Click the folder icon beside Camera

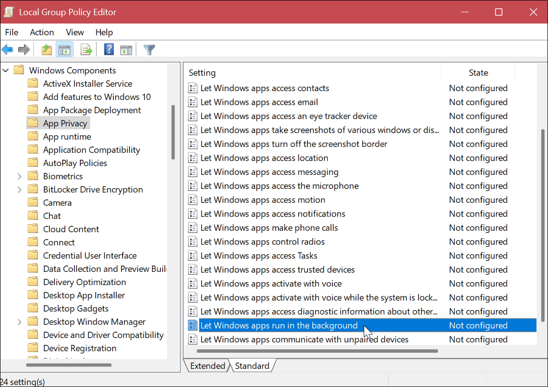(x=33, y=202)
